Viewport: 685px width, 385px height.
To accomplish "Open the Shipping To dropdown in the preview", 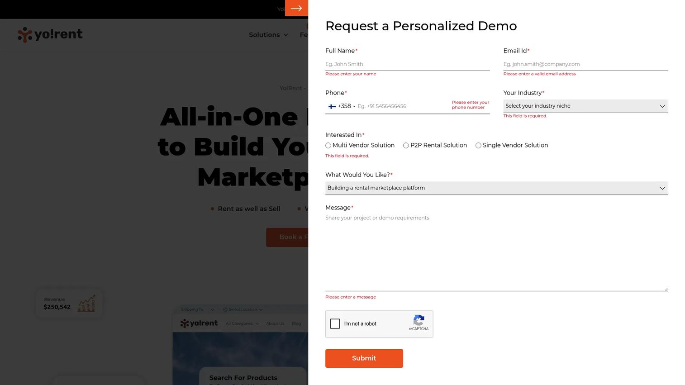I will (x=198, y=310).
